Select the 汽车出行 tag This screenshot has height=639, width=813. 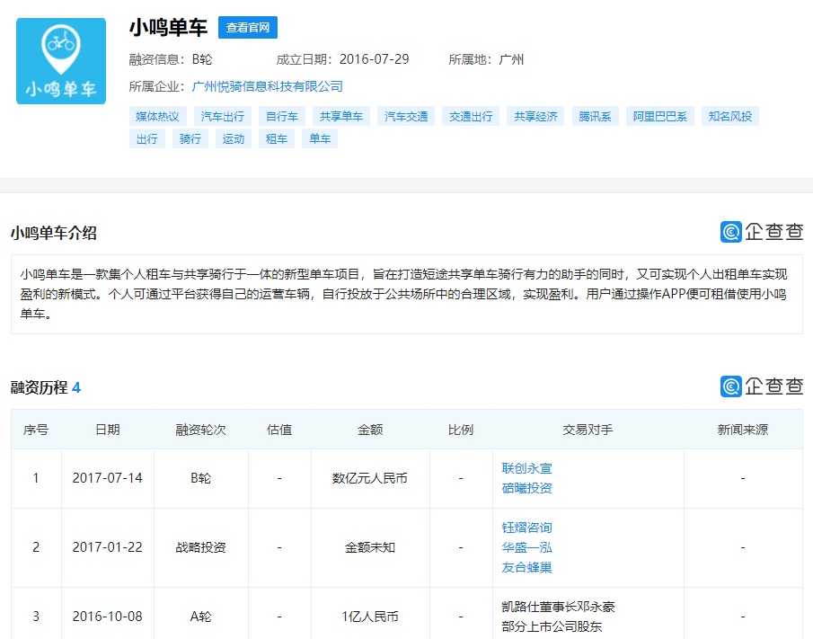[x=222, y=116]
